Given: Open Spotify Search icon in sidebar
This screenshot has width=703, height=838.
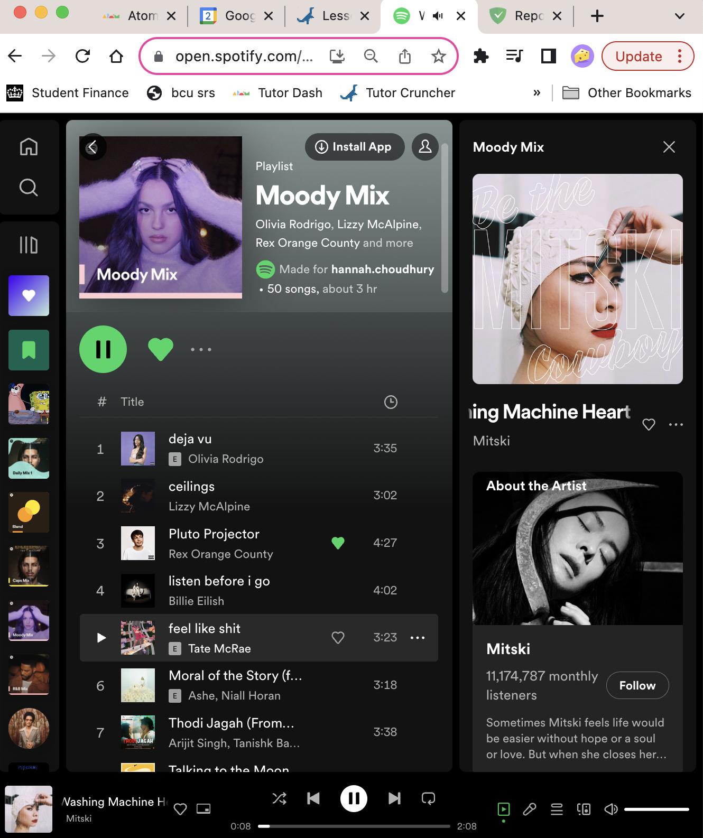Looking at the screenshot, I should point(29,187).
